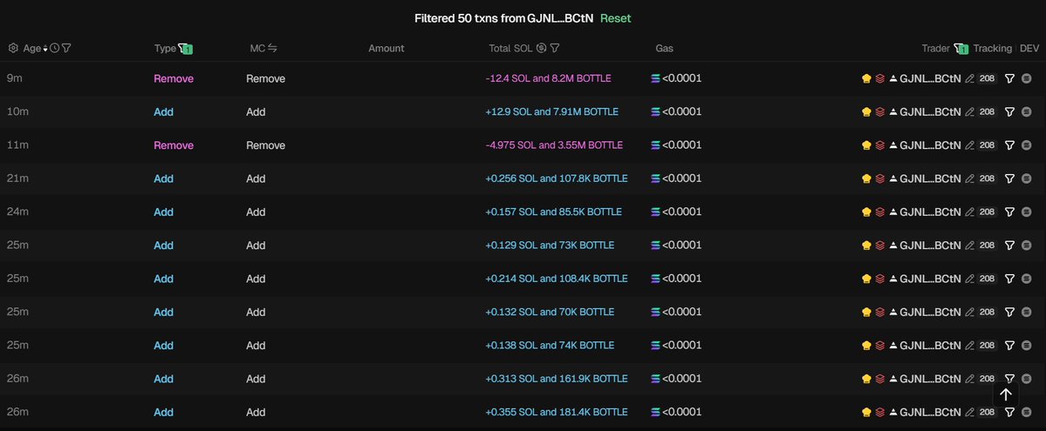
Task: Open trader GJNL...BCtN in the 9m row
Action: click(930, 78)
